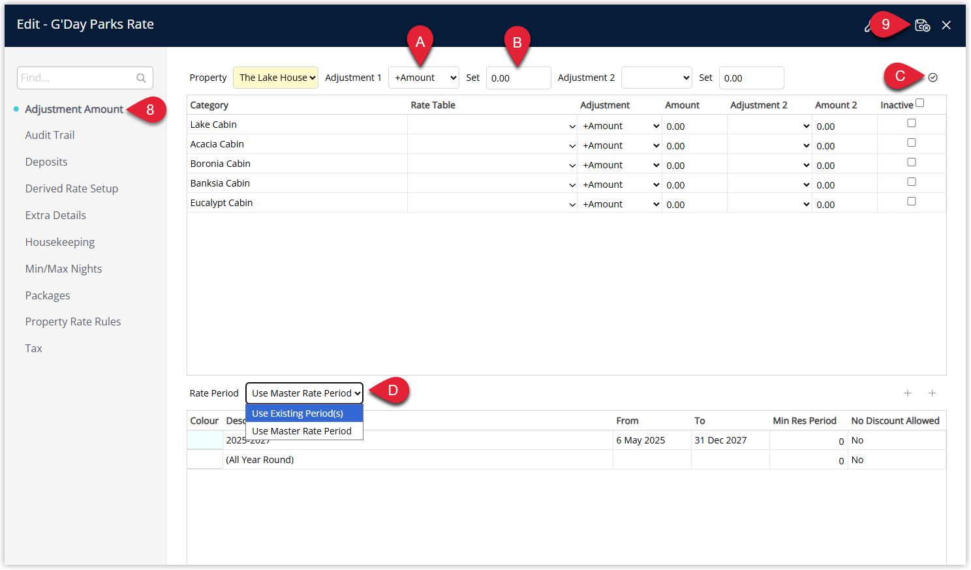Open Packages section

tap(48, 296)
